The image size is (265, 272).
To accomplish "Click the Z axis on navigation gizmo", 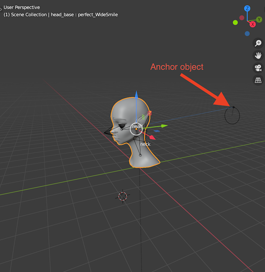I will click(x=247, y=8).
